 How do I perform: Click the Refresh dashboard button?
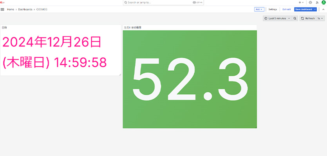308,18
